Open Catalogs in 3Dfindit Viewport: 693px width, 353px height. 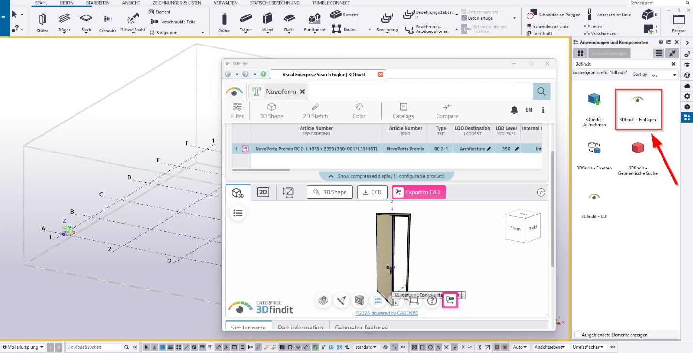[403, 111]
